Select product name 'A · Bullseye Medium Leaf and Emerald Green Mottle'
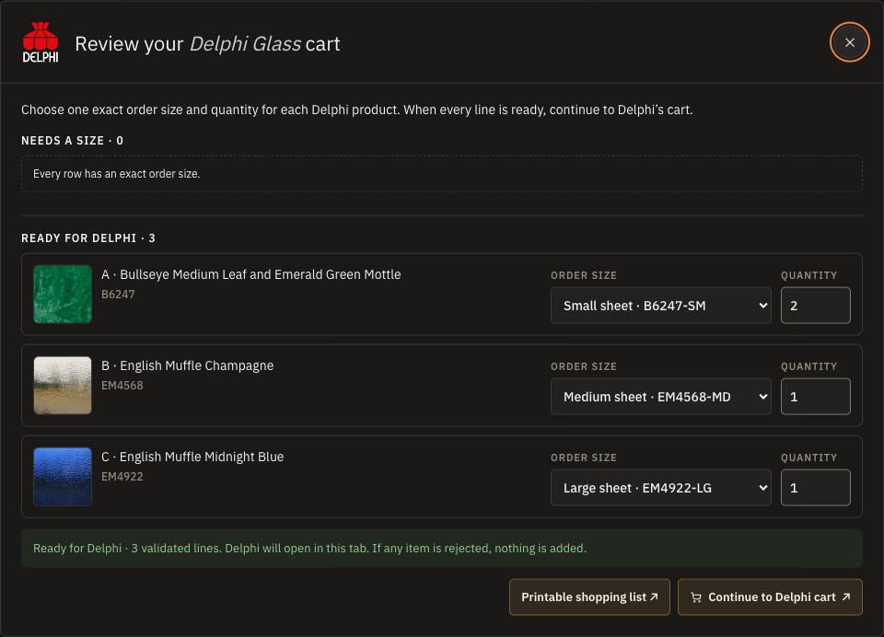 [x=250, y=274]
